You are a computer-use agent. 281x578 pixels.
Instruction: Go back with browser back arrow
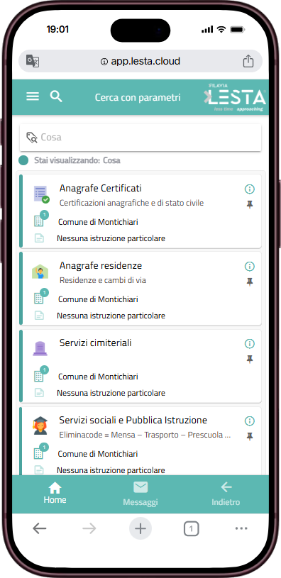pos(40,528)
